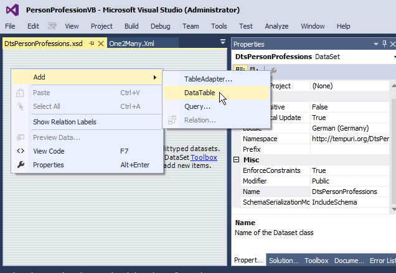The height and width of the screenshot is (273, 396).
Task: Switch properties to Categorized view
Action: coord(240,68)
